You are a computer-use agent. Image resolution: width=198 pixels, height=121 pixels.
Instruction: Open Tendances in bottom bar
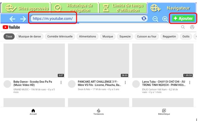click(x=99, y=112)
